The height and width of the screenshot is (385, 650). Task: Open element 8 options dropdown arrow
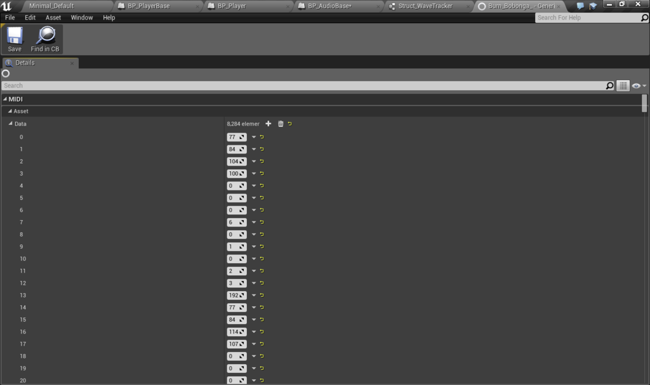[x=254, y=234]
